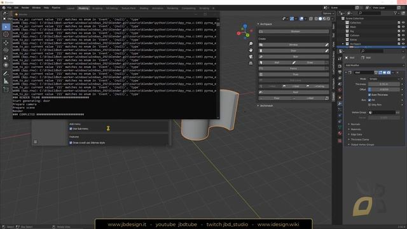The width and height of the screenshot is (407, 229).
Task: Click the Archipack Fence create button
Action: (292, 69)
